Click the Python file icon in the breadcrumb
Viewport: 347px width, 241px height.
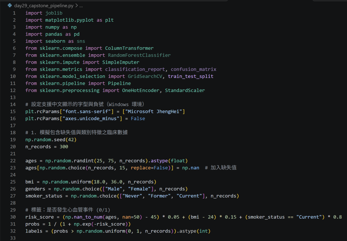click(10, 5)
